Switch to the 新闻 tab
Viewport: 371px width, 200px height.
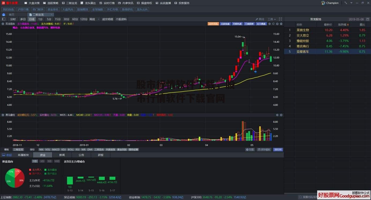[x=62, y=155]
